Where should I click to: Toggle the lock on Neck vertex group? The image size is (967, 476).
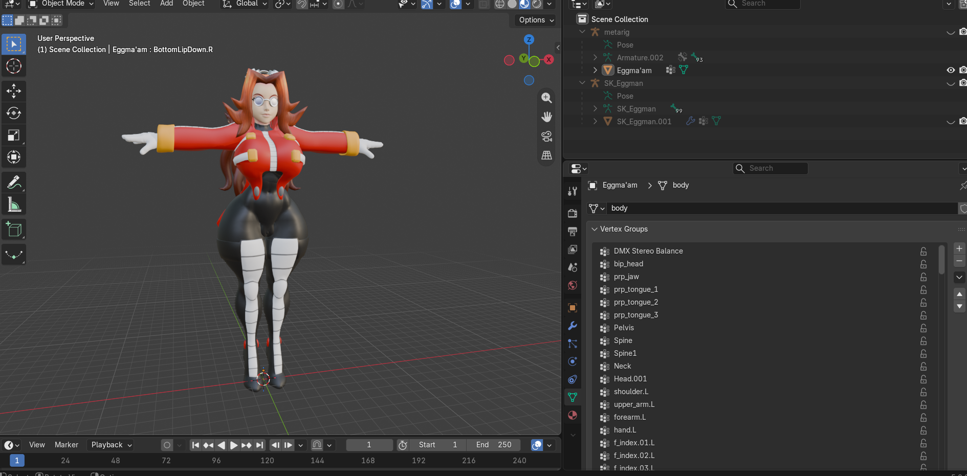[x=924, y=366]
